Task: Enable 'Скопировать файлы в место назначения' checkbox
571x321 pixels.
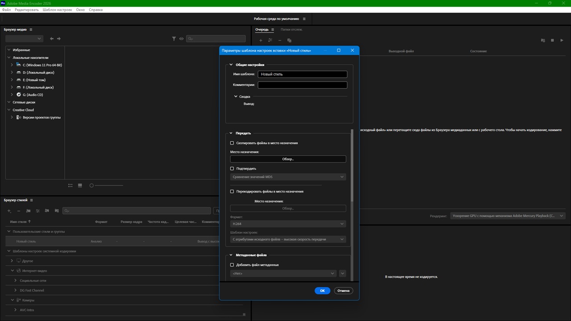Action: click(x=232, y=143)
